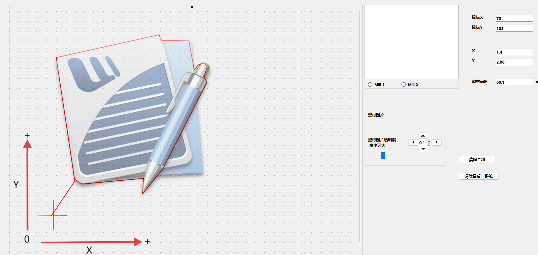Click the white preview box above Mill options
This screenshot has width=538, height=255.
pyautogui.click(x=412, y=42)
